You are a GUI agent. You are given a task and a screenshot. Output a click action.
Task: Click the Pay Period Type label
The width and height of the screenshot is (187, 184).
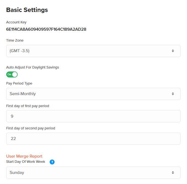coord(19,83)
